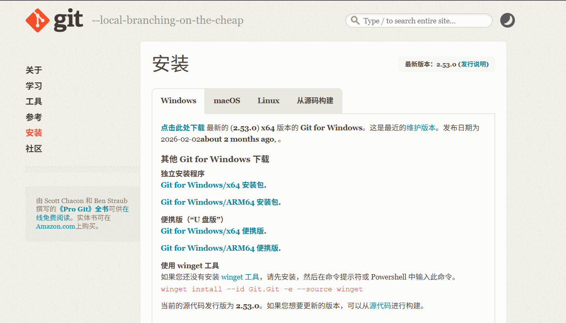Click the 点击此处下载 download link
Screen dimensions: 566x323
pyautogui.click(x=183, y=128)
